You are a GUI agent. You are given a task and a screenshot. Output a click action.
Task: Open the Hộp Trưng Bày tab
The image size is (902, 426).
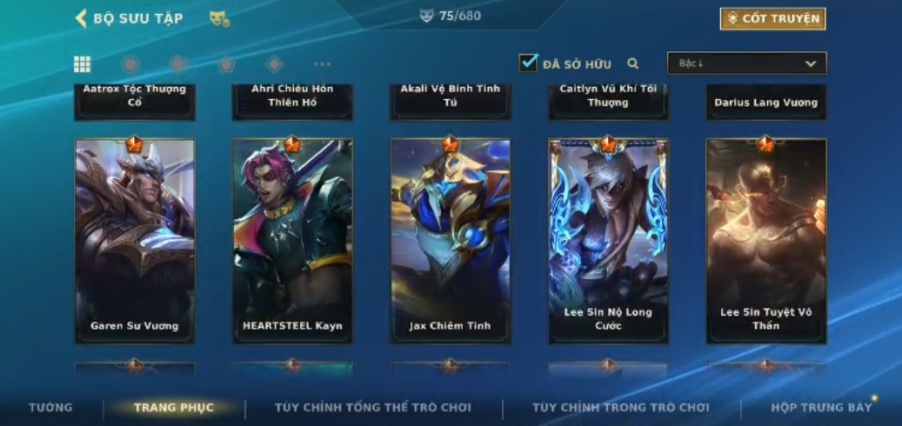point(821,408)
